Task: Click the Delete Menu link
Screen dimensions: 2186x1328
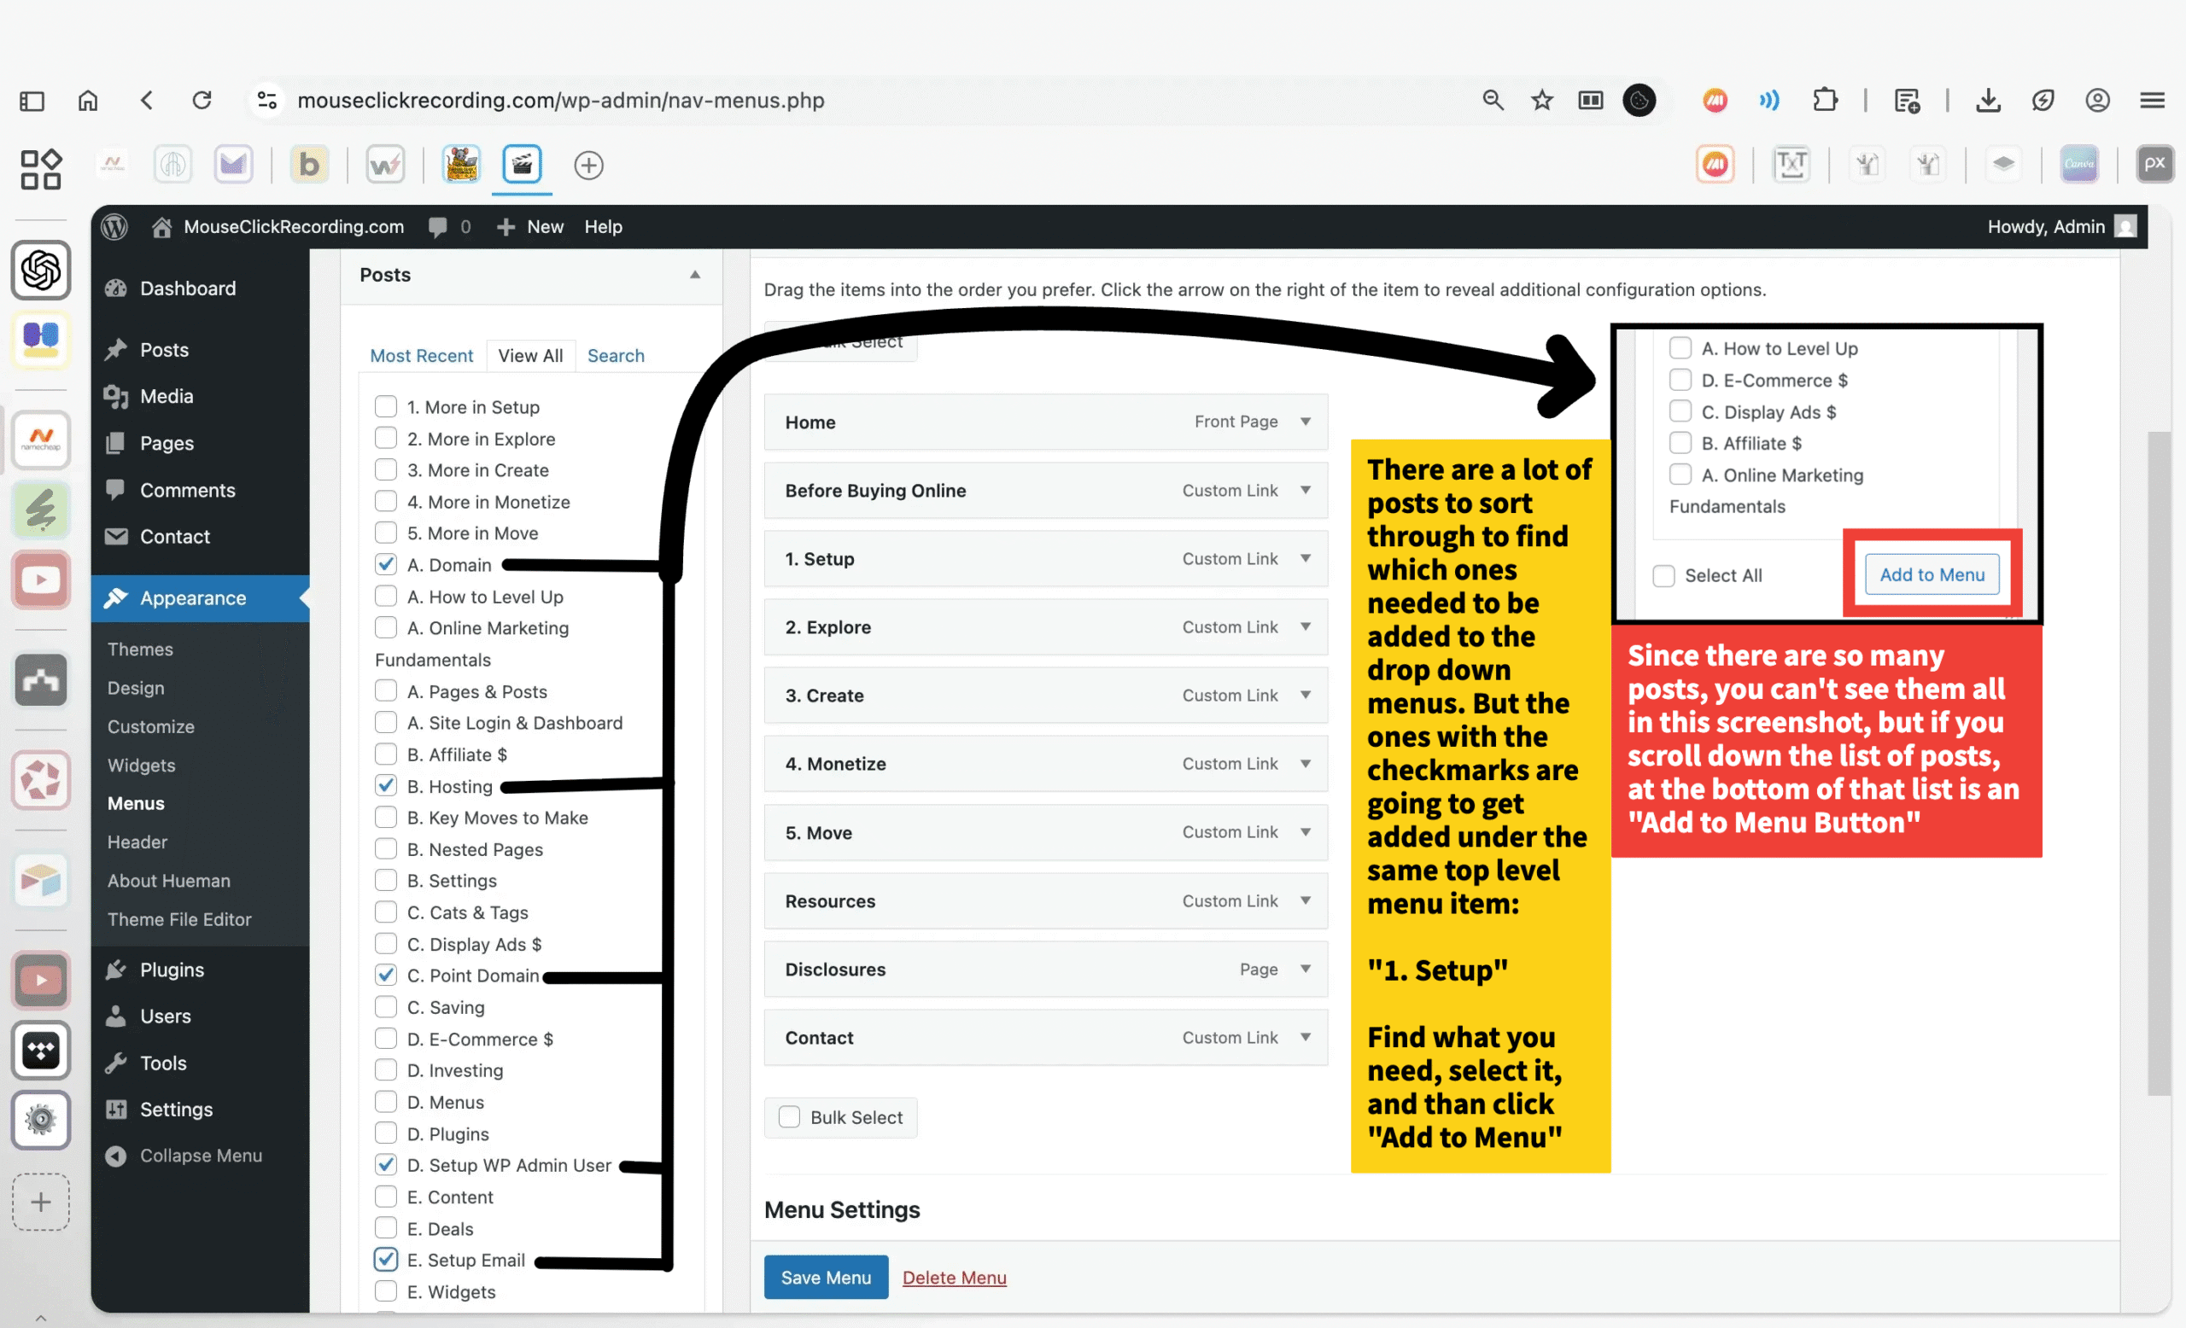Action: 954,1278
